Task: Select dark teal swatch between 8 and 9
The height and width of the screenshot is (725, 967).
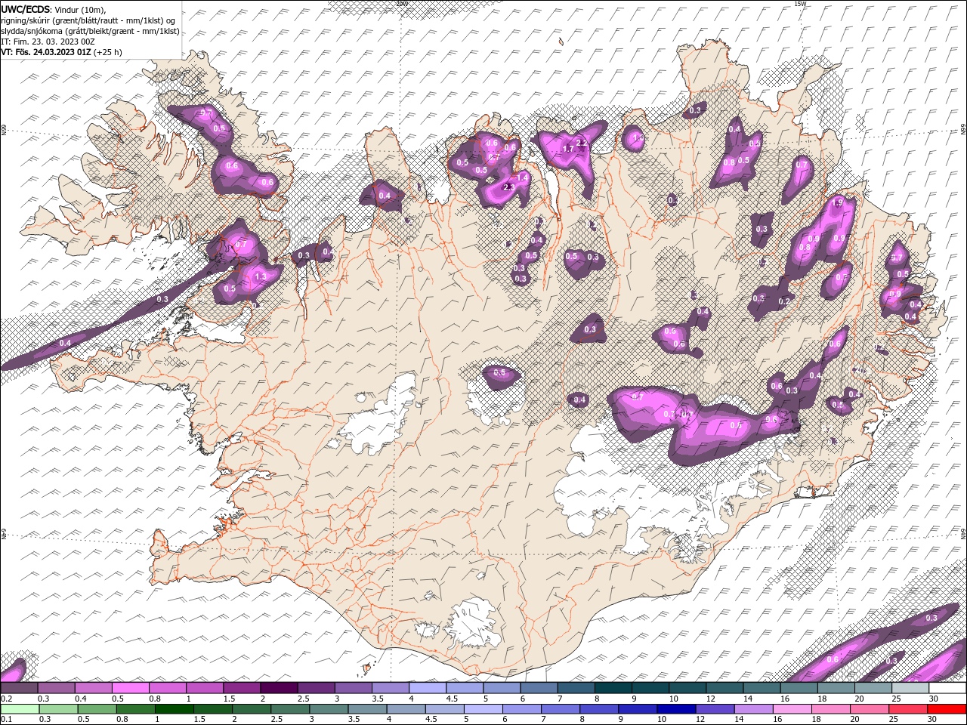Action: pos(613,688)
